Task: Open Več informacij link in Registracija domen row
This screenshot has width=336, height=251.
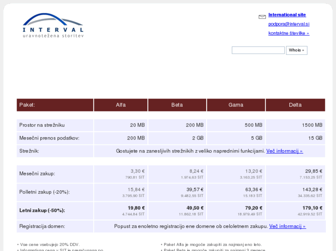Action: 287,226
